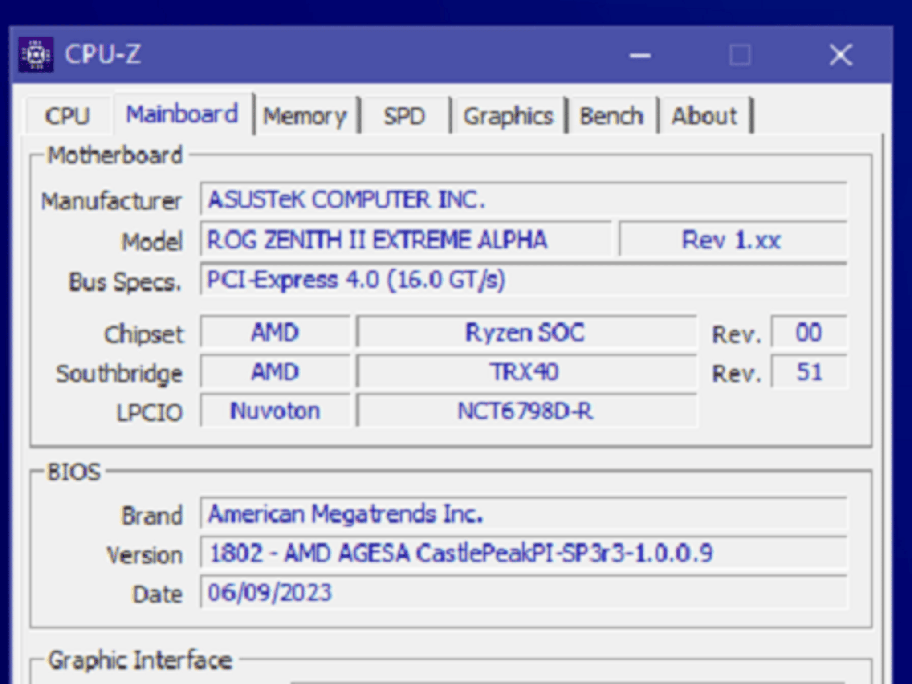
Task: Select the Mainboard tab
Action: click(x=183, y=114)
